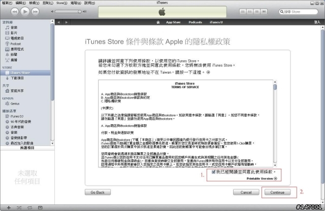Image resolution: width=325 pixels, height=211 pixels.
Task: Click the main store page scrollbar
Action: [x=322, y=107]
